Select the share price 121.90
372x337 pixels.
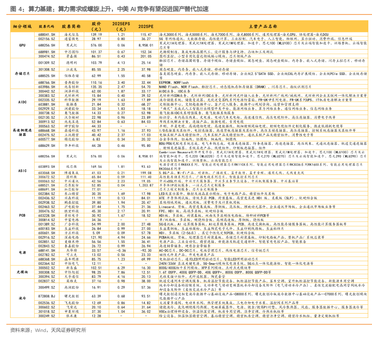coord(96,237)
